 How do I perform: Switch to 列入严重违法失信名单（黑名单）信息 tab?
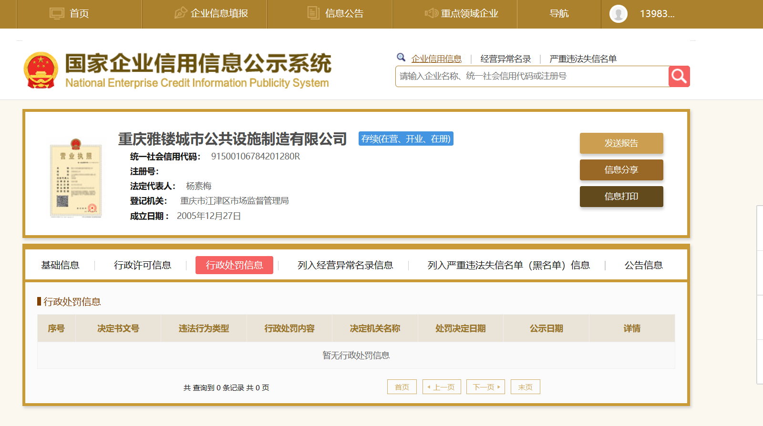coord(509,265)
